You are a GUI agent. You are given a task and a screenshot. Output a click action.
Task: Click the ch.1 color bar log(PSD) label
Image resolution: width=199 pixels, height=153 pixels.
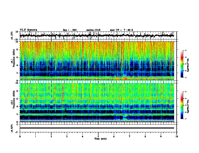(188, 65)
